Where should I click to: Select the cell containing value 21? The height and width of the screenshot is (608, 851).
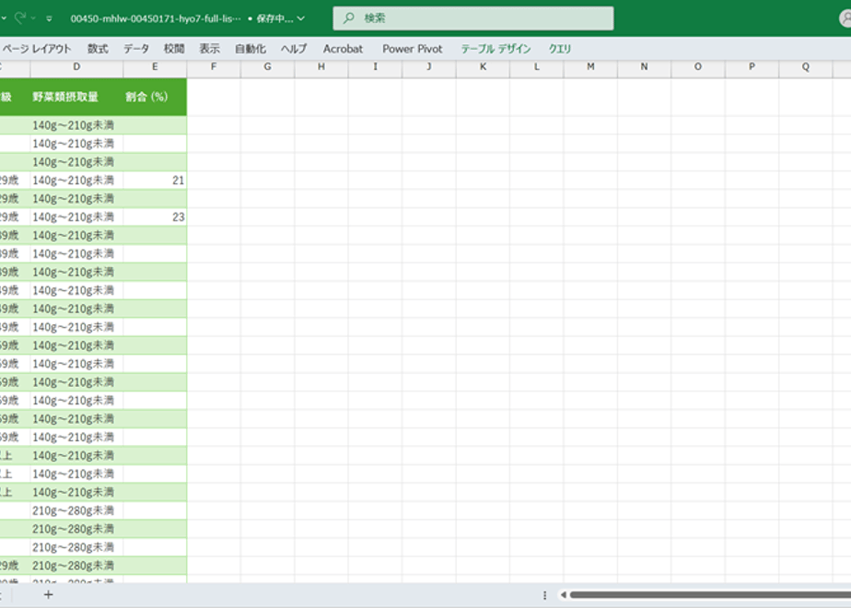pyautogui.click(x=155, y=181)
